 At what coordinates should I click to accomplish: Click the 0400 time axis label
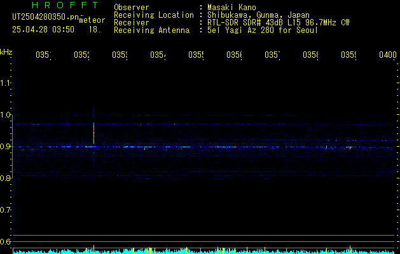[388, 55]
